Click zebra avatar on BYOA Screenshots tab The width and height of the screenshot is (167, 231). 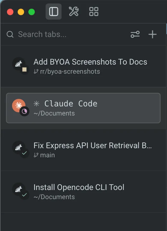coord(18,64)
